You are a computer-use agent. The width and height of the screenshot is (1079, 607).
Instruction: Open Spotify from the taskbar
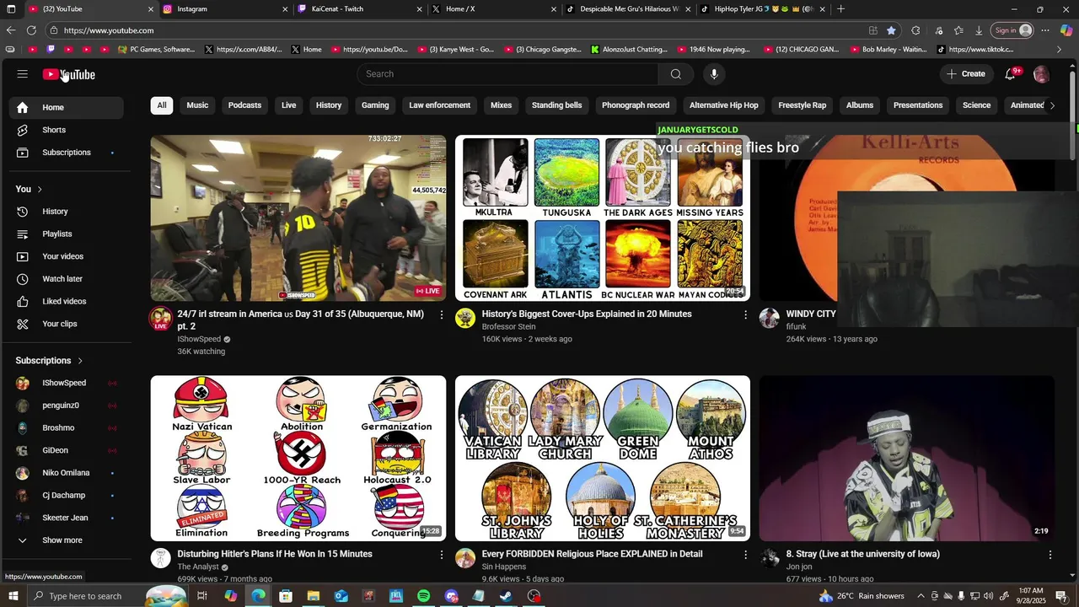(423, 596)
